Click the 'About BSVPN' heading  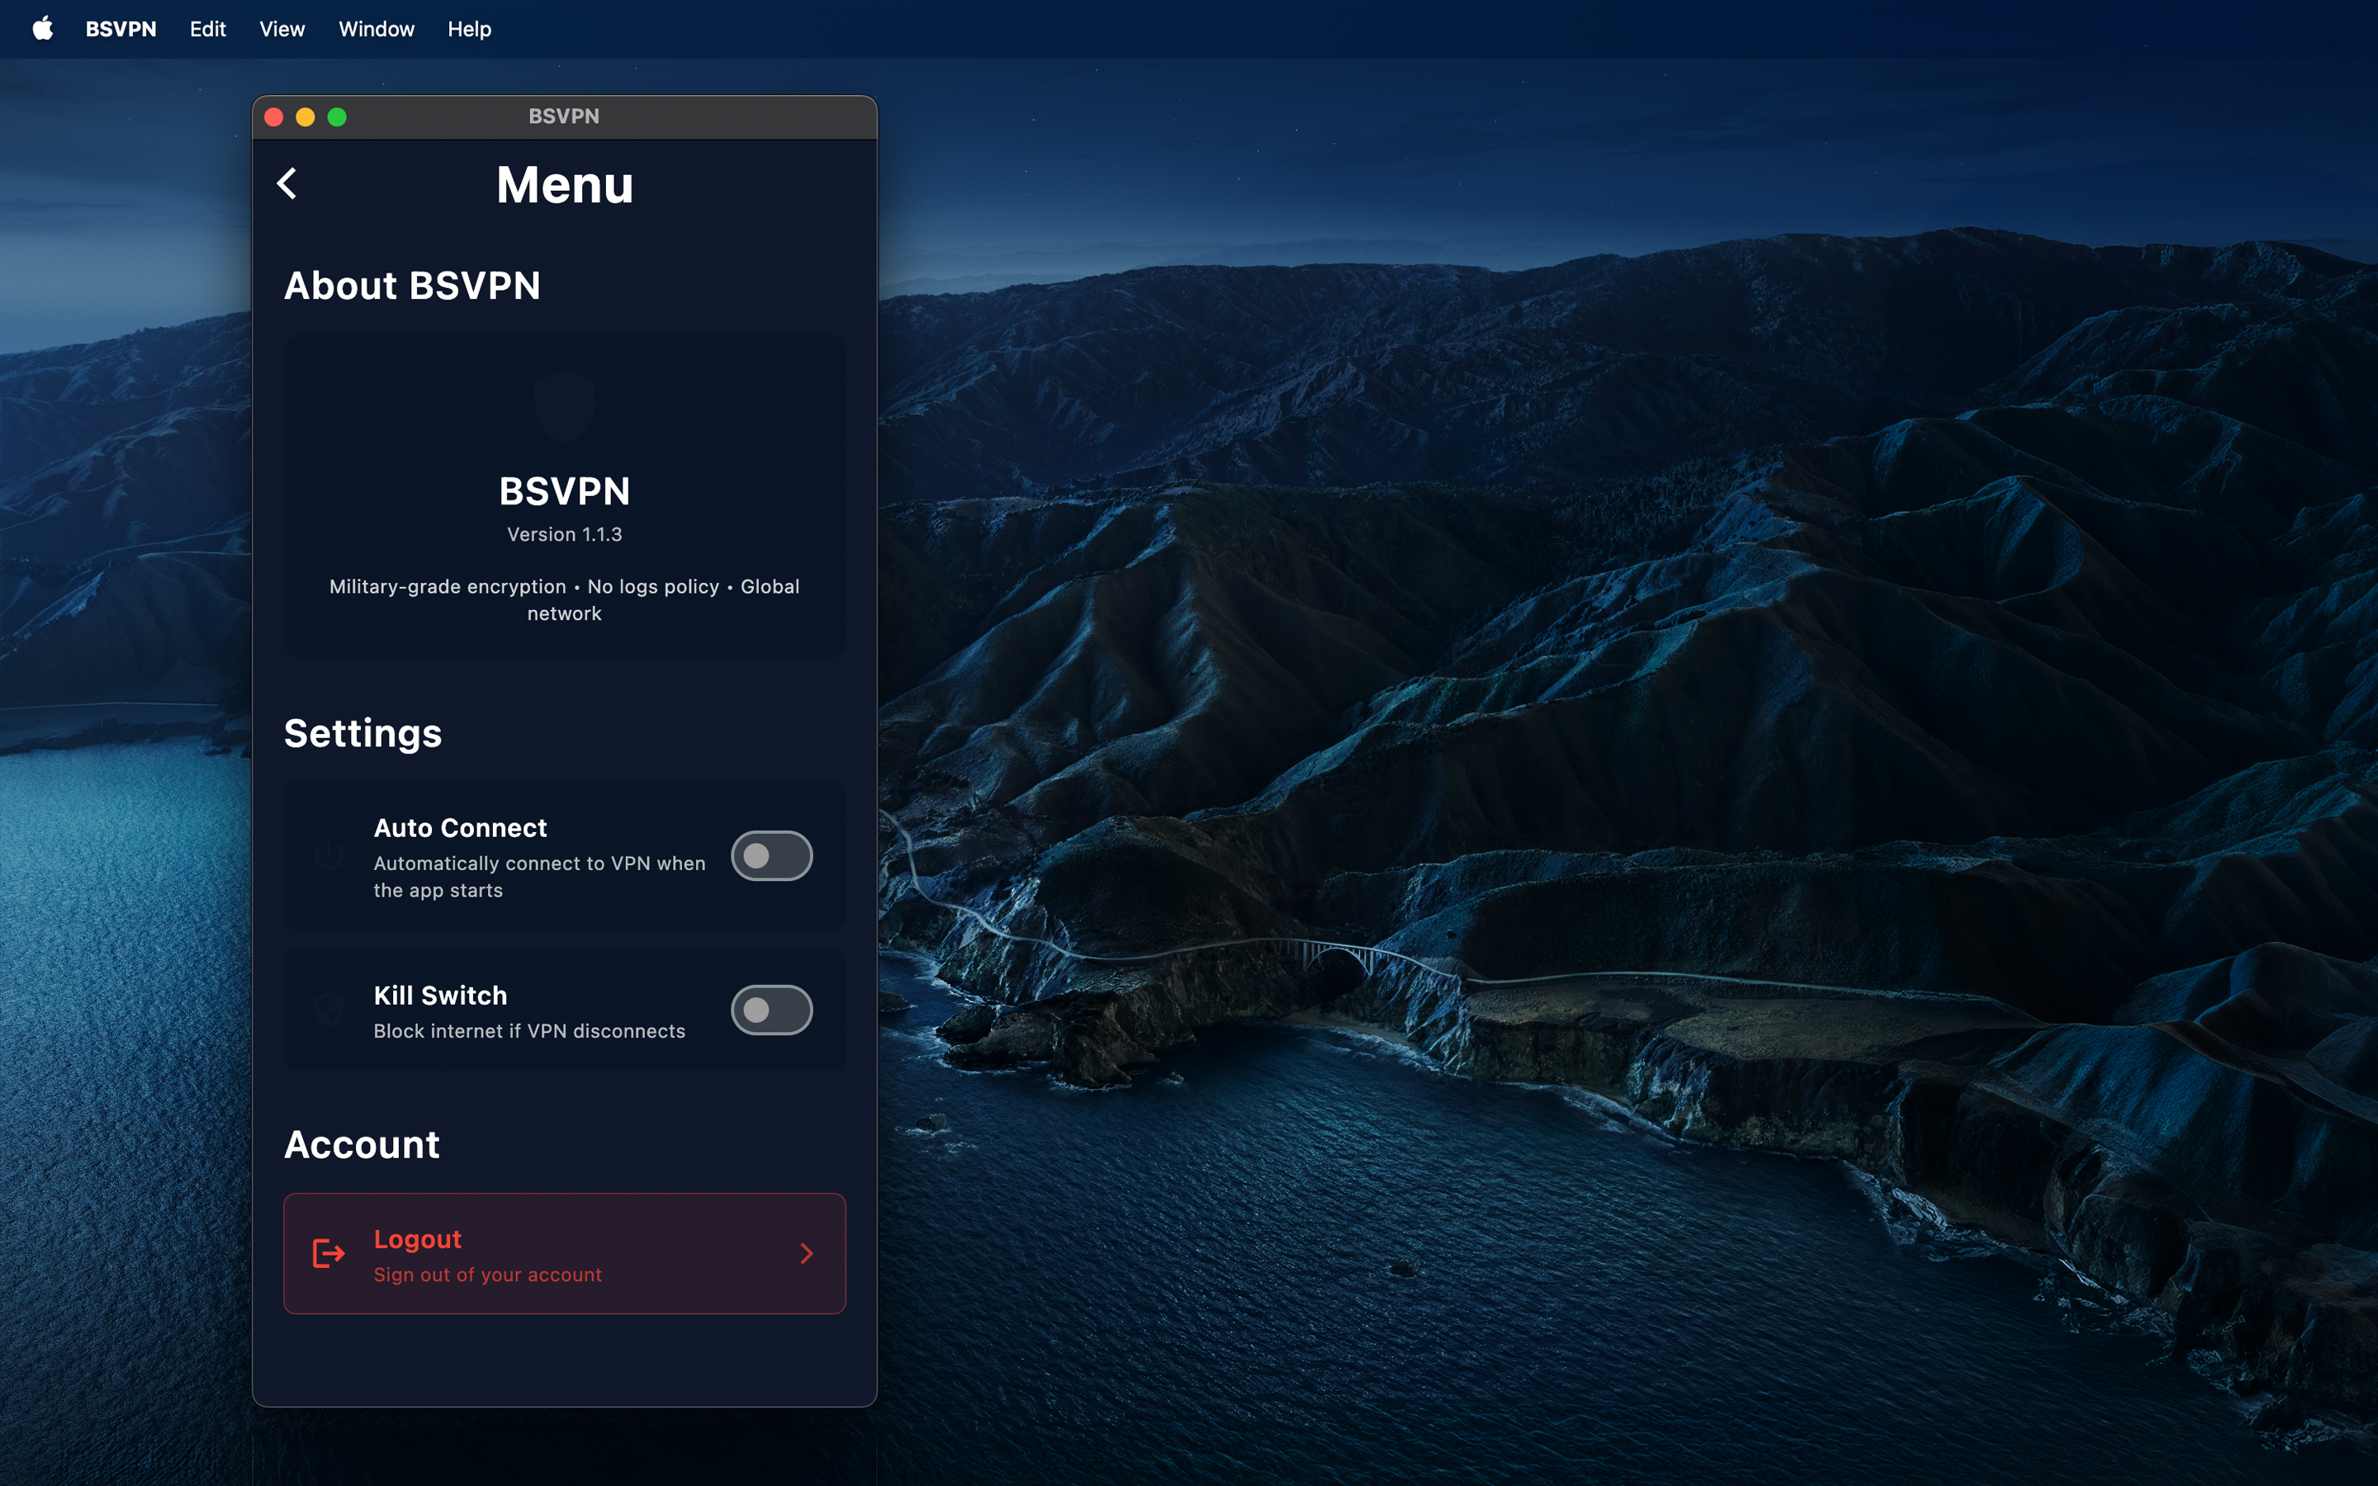point(413,285)
